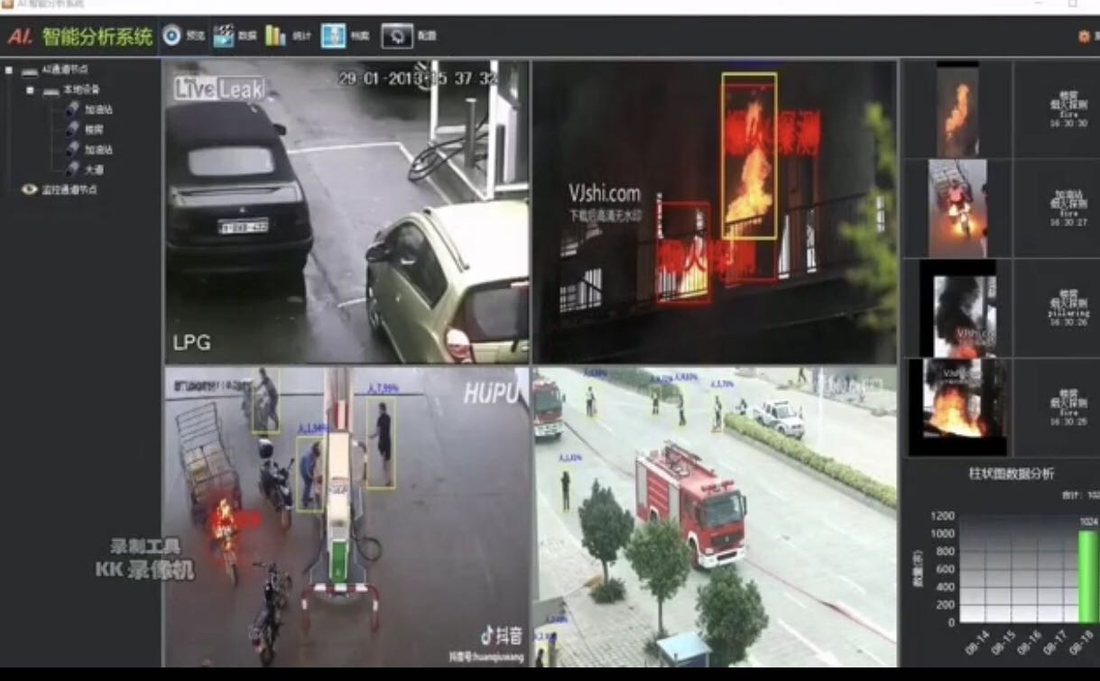Click the Statistics (统计) bar chart icon
1100x681 pixels.
click(x=275, y=36)
